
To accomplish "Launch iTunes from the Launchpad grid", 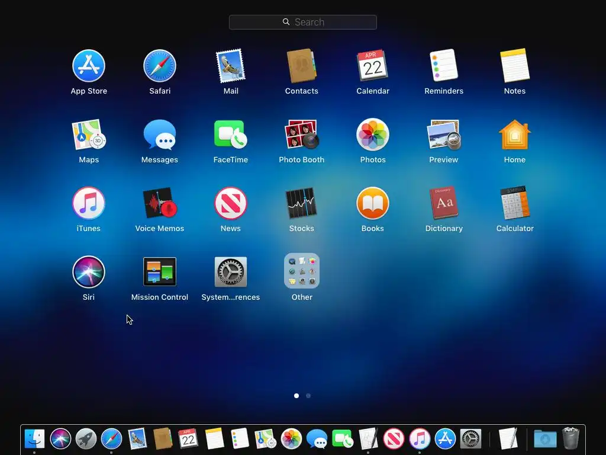I will click(89, 203).
